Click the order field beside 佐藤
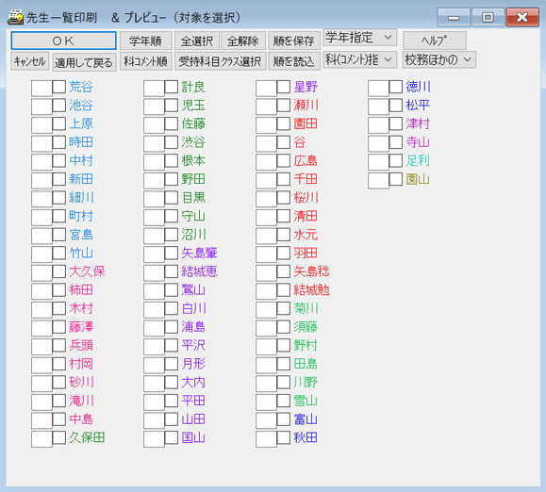The height and width of the screenshot is (492, 546). (x=154, y=125)
